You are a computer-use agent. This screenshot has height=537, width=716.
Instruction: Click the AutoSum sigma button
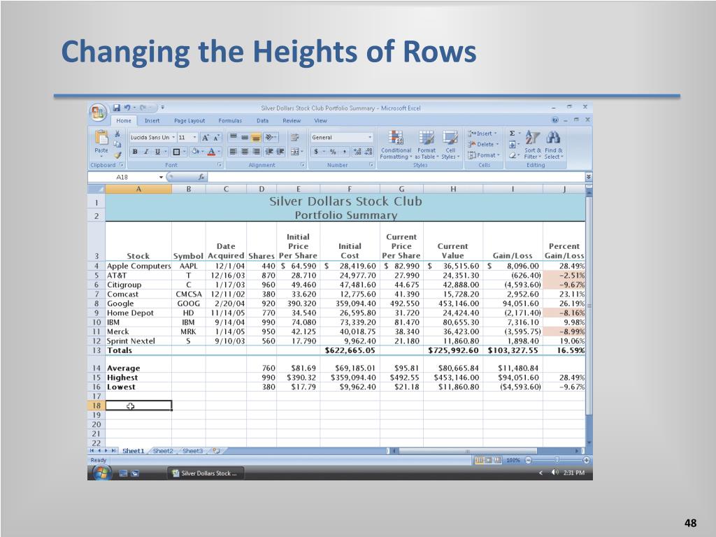[x=513, y=134]
